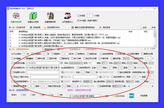Open the 播放倍速 dropdown

tap(126, 58)
